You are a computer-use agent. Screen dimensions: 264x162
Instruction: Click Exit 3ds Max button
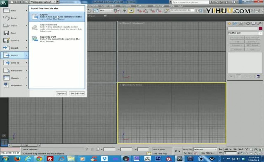tap(77, 94)
